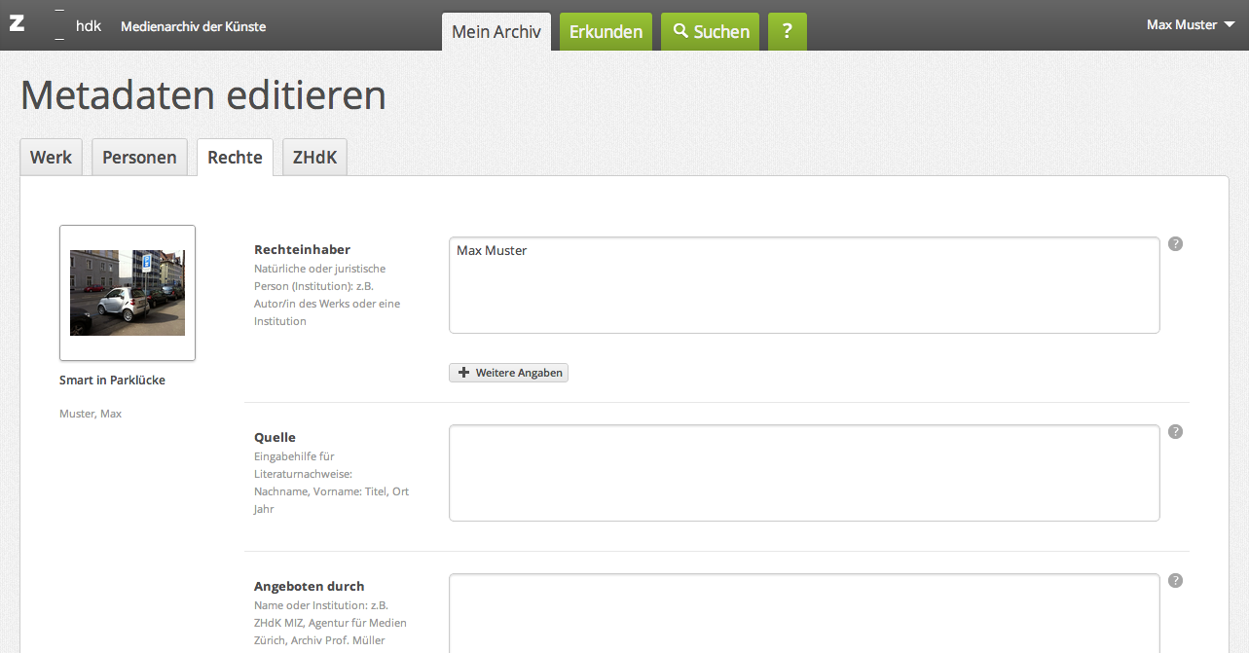Click the Smart car photo thumbnail
This screenshot has width=1249, height=653.
[128, 293]
